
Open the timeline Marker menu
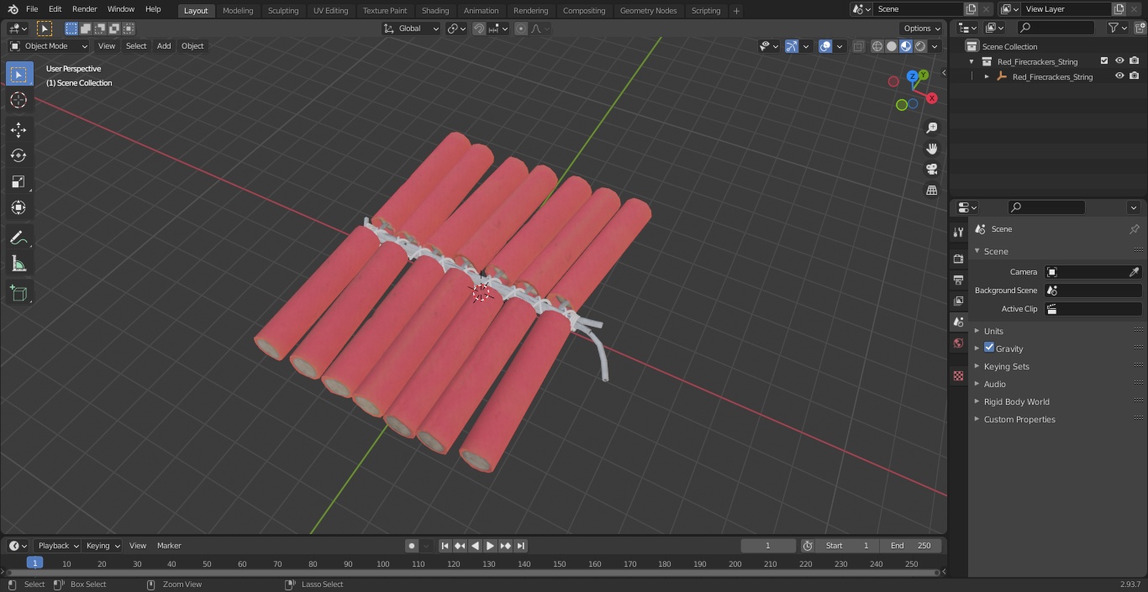(169, 546)
